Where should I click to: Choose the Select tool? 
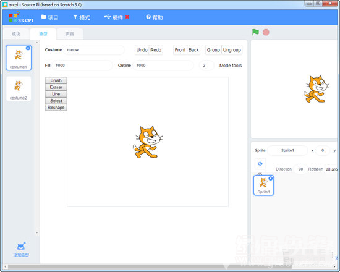(x=56, y=101)
